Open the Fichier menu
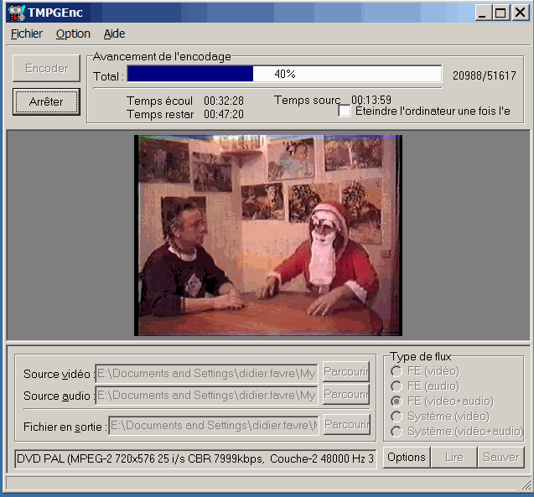 point(27,34)
